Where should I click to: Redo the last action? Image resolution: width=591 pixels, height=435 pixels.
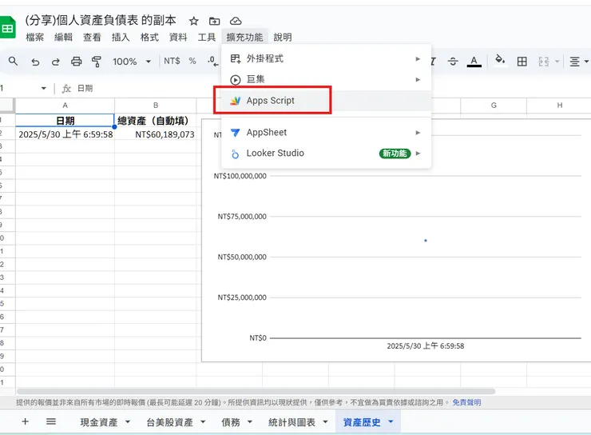click(x=56, y=62)
